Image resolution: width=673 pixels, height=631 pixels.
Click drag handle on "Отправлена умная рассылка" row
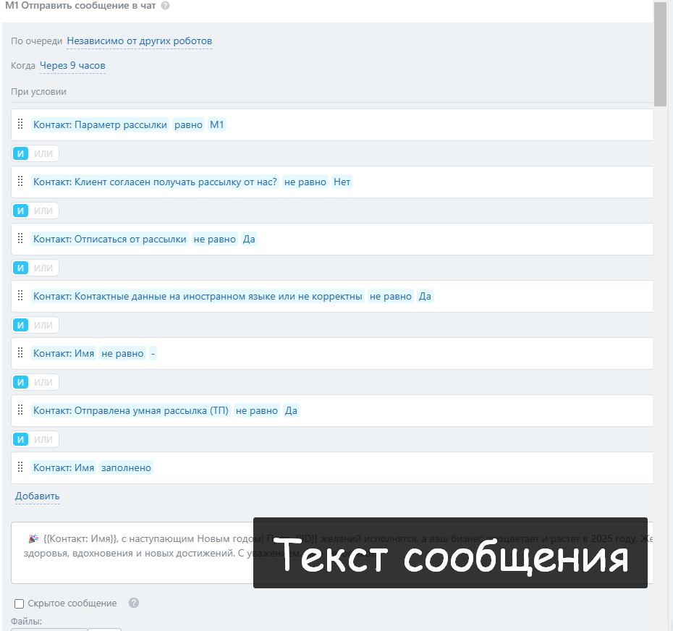[x=20, y=410]
